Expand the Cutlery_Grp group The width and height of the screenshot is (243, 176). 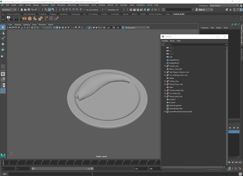click(165, 81)
